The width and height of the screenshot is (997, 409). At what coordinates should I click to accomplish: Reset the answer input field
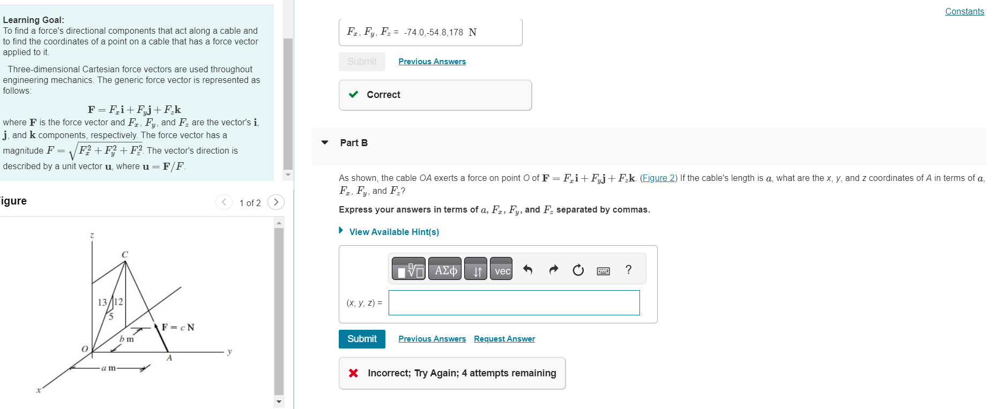click(577, 269)
